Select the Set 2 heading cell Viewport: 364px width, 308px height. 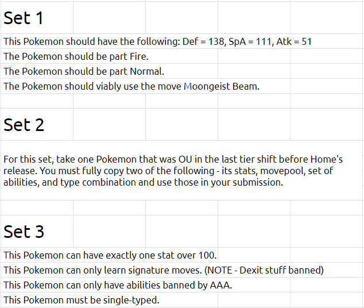(x=37, y=125)
